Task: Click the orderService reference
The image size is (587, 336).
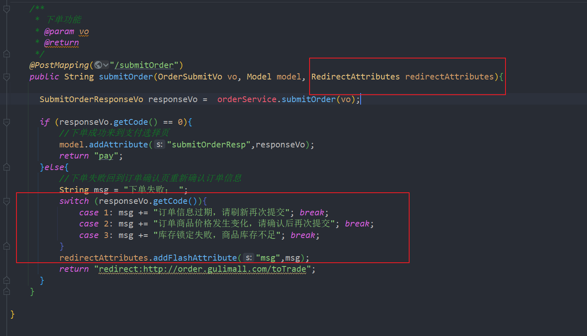Action: click(247, 99)
